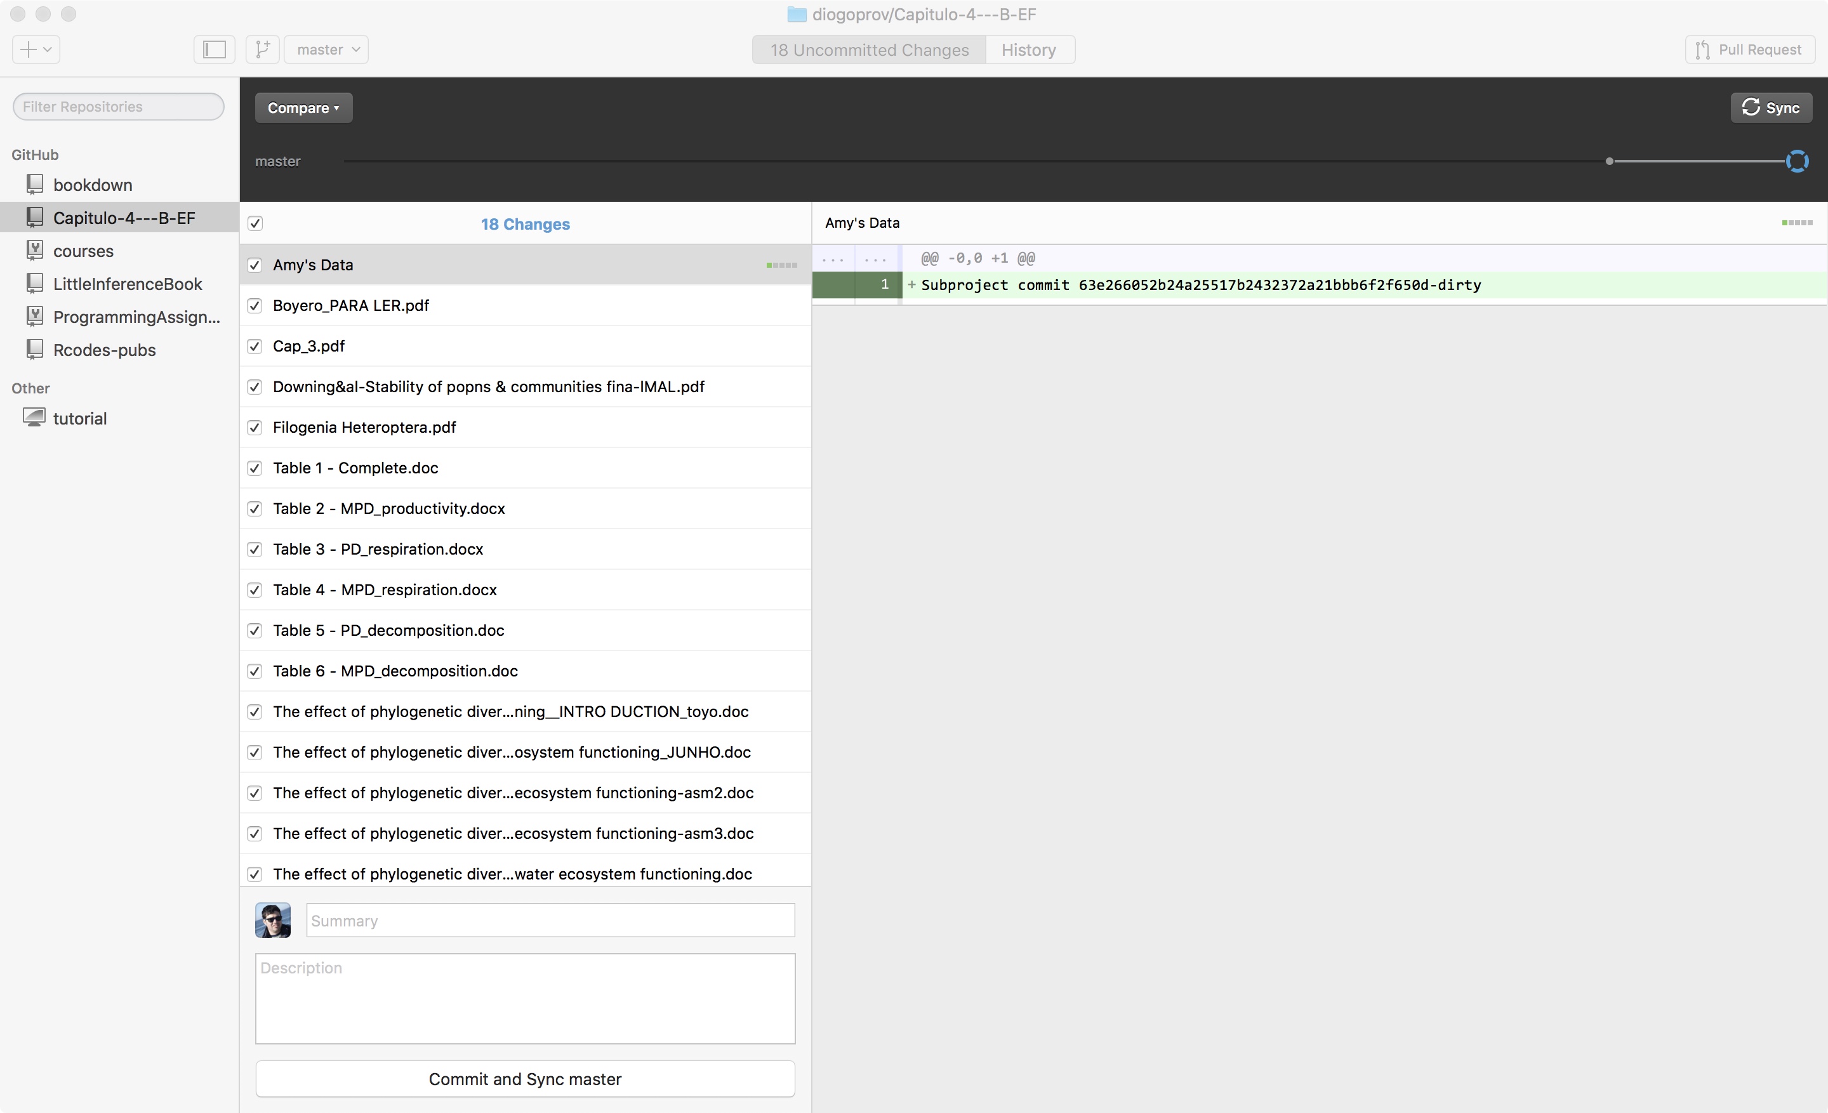
Task: Click the commit dot on master timeline
Action: click(1609, 161)
